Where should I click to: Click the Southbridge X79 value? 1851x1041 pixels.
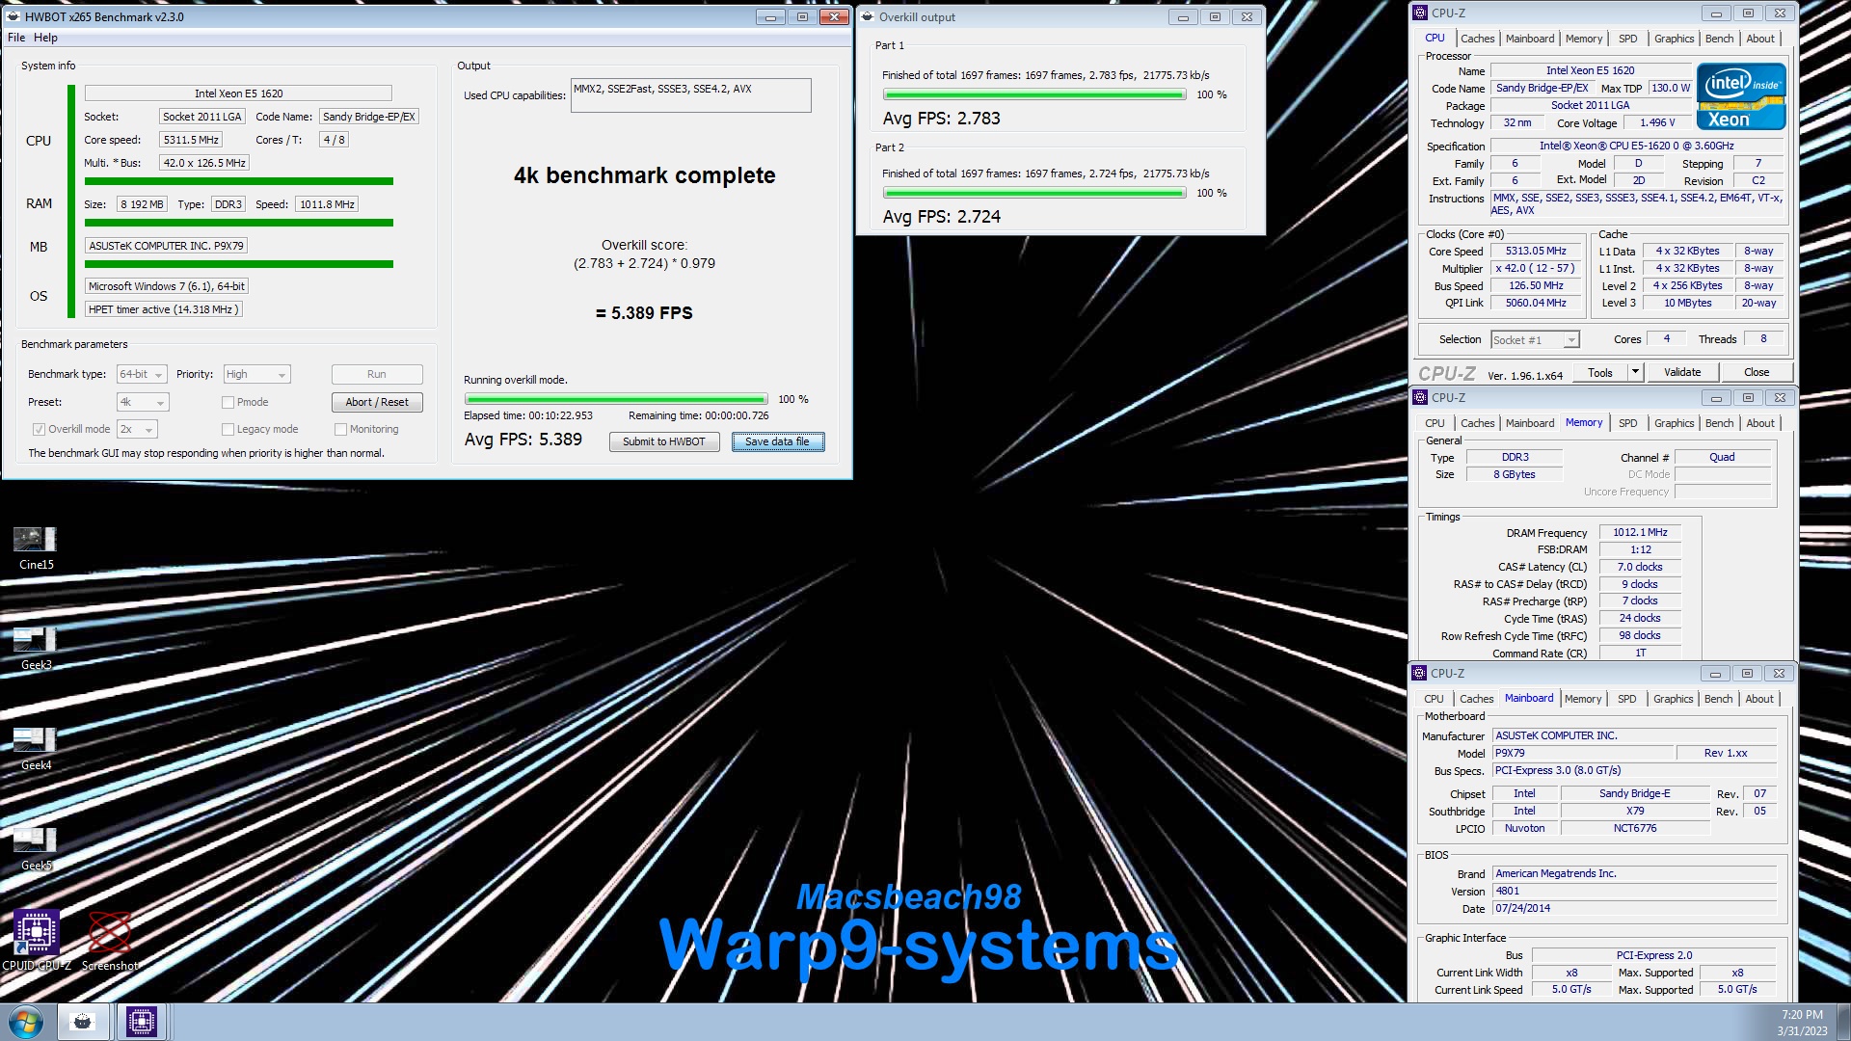pyautogui.click(x=1635, y=811)
